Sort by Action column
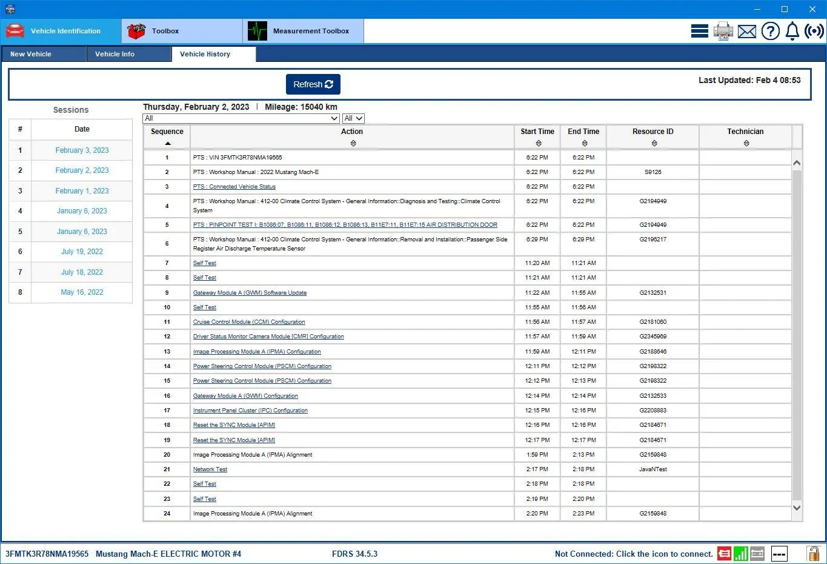Viewport: 827px width, 564px height. pyautogui.click(x=353, y=144)
